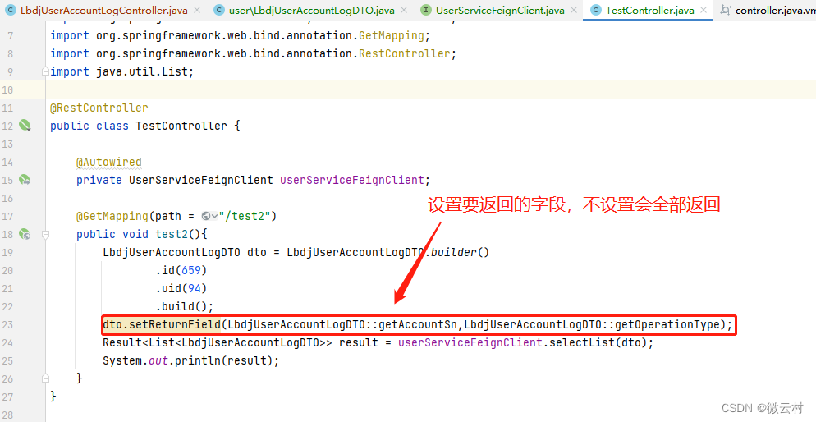Click the request mapping gutter icon at line 18
The height and width of the screenshot is (422, 816).
[x=25, y=234]
